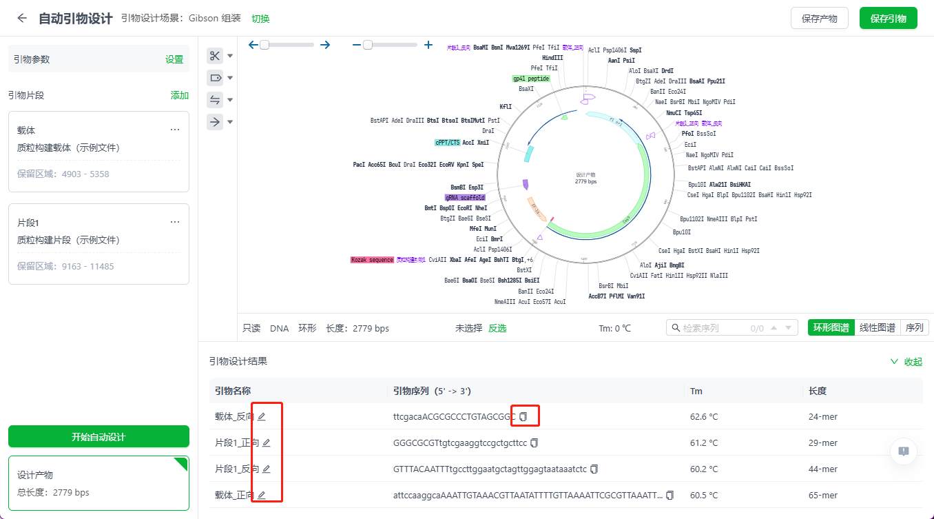Collapse the primer results with 收起
This screenshot has height=519, width=934.
906,362
